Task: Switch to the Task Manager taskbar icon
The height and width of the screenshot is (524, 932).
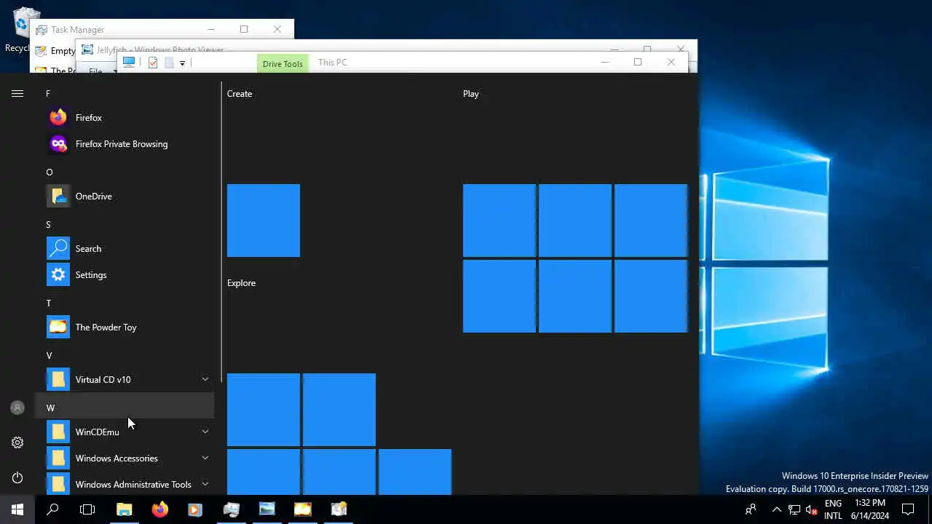Action: tap(232, 509)
